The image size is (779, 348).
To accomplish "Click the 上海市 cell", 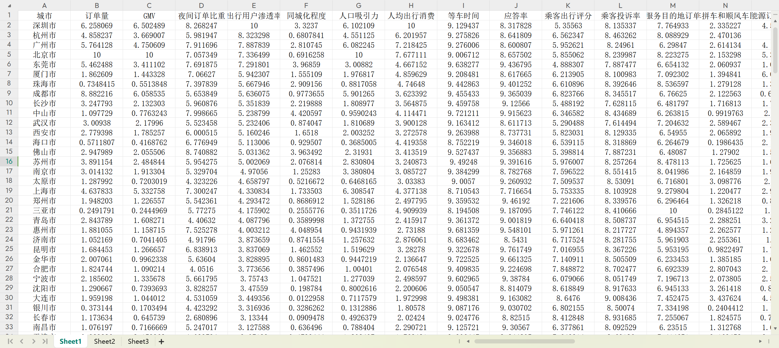I will (44, 191).
